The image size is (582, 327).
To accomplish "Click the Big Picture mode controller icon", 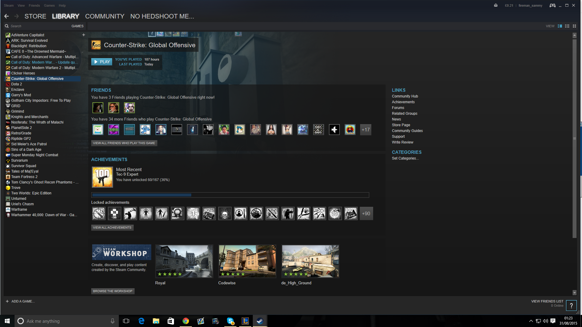I will 552,5.
